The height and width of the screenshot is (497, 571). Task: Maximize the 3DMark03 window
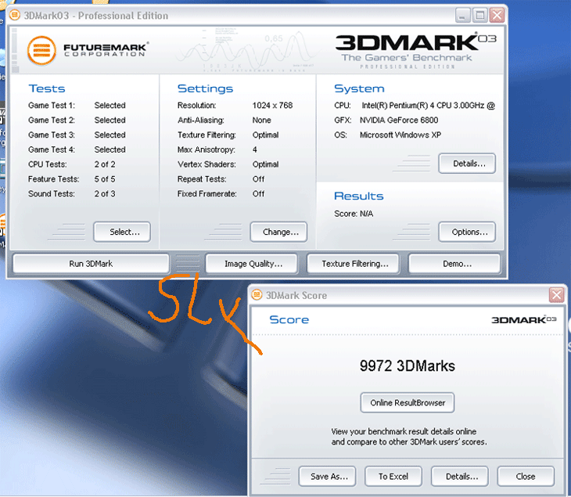(x=480, y=16)
